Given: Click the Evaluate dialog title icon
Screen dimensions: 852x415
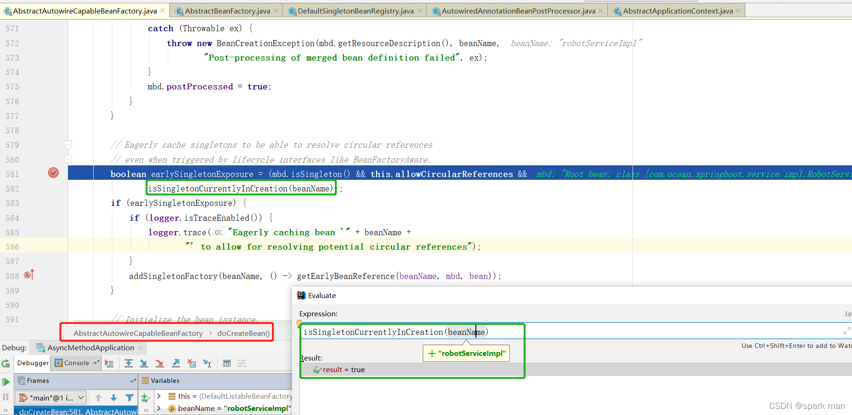Looking at the screenshot, I should [302, 295].
